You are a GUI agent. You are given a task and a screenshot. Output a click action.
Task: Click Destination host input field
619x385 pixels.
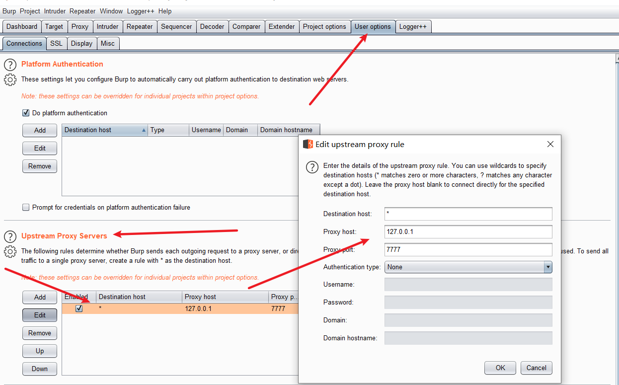point(468,214)
